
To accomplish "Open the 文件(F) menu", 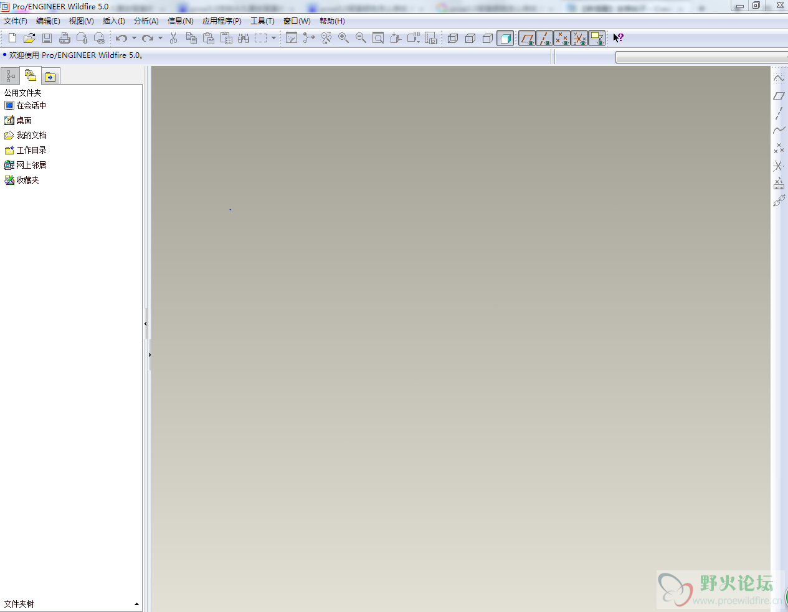I will coord(16,21).
